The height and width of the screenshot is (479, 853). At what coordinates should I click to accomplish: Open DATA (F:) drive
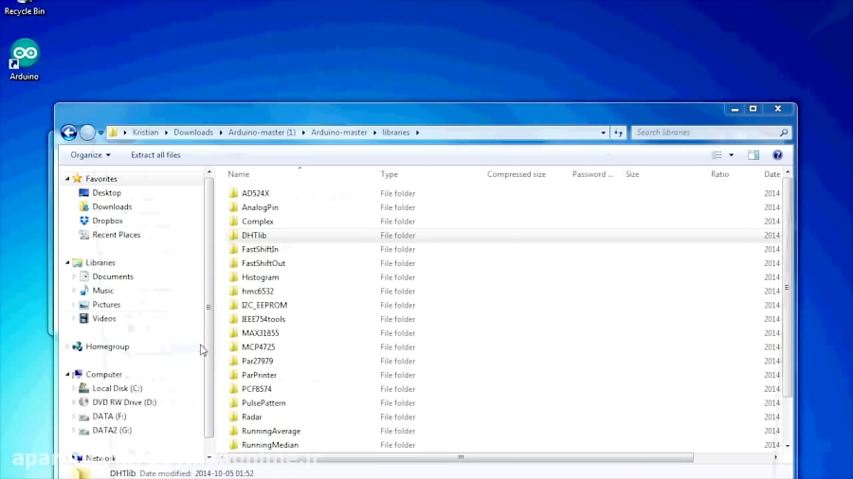tap(109, 417)
